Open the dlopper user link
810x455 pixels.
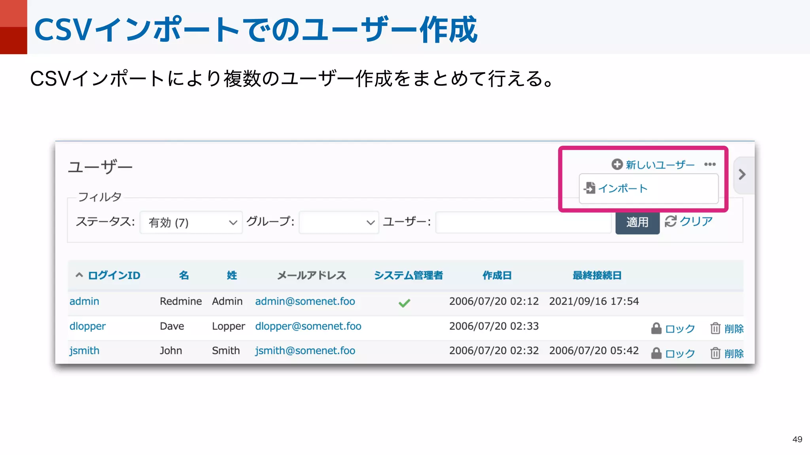coord(87,326)
